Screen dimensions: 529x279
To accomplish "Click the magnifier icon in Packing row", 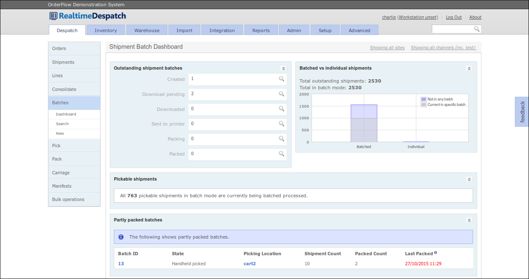I will point(282,139).
